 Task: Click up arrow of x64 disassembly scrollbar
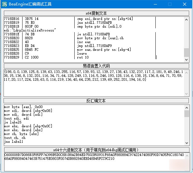point(186,20)
